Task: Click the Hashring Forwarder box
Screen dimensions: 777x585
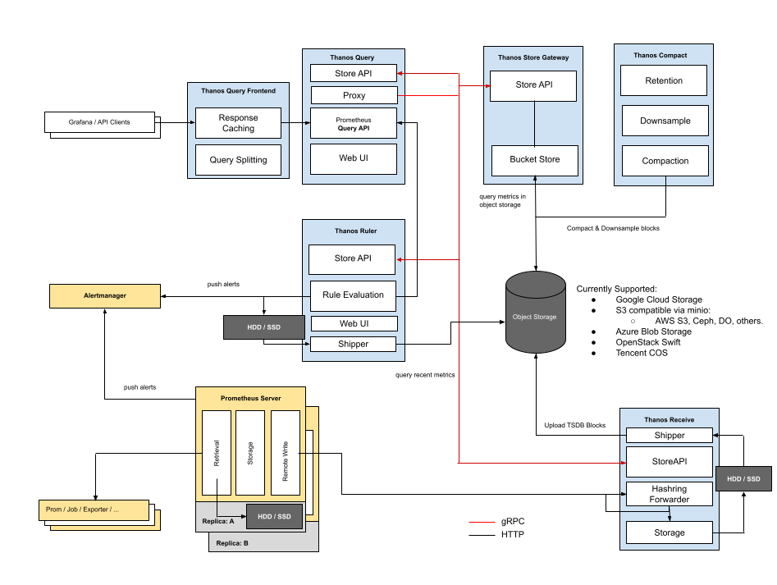Action: (x=670, y=494)
